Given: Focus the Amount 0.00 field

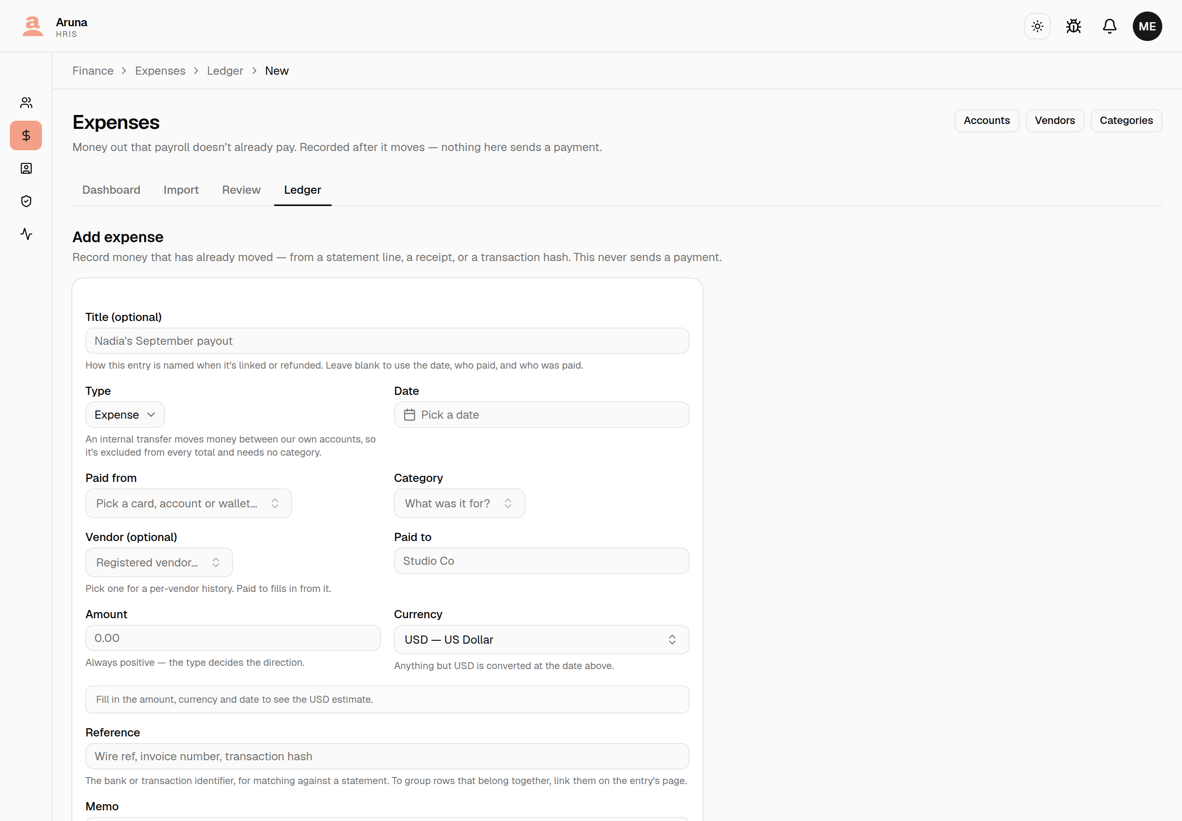Looking at the screenshot, I should click(232, 638).
